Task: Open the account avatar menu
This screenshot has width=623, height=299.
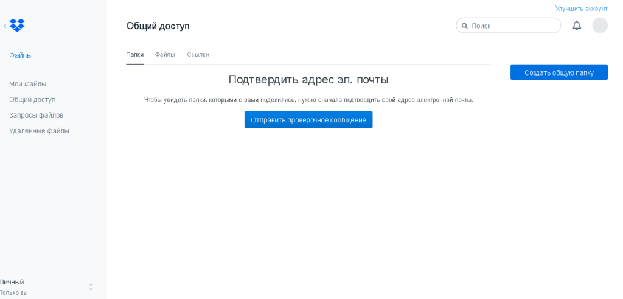Action: [x=599, y=26]
